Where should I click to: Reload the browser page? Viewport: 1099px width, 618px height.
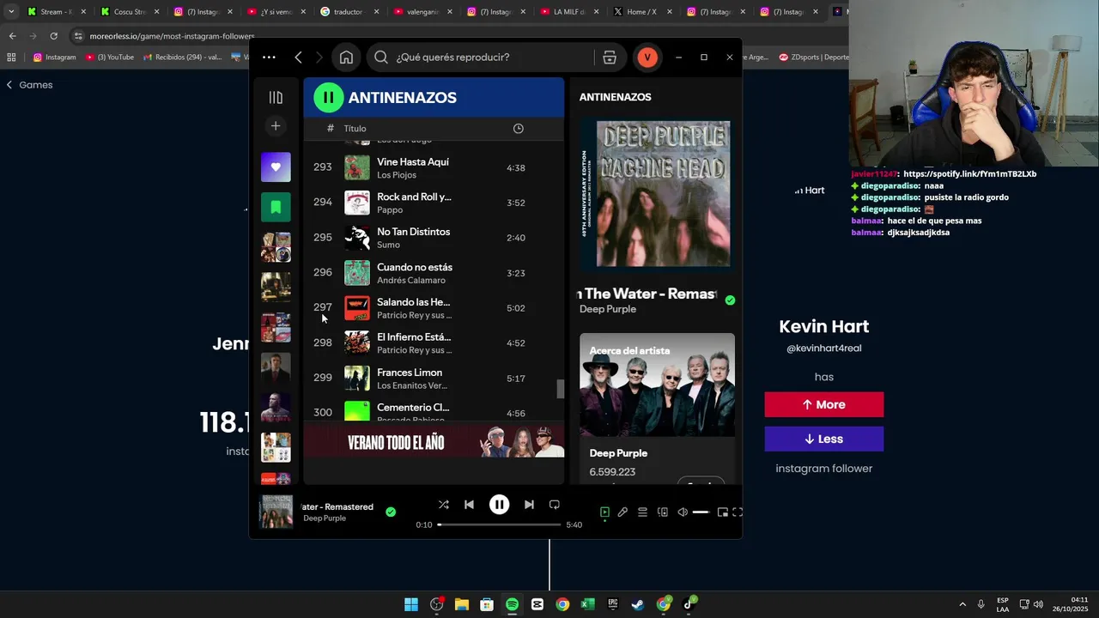coord(53,36)
